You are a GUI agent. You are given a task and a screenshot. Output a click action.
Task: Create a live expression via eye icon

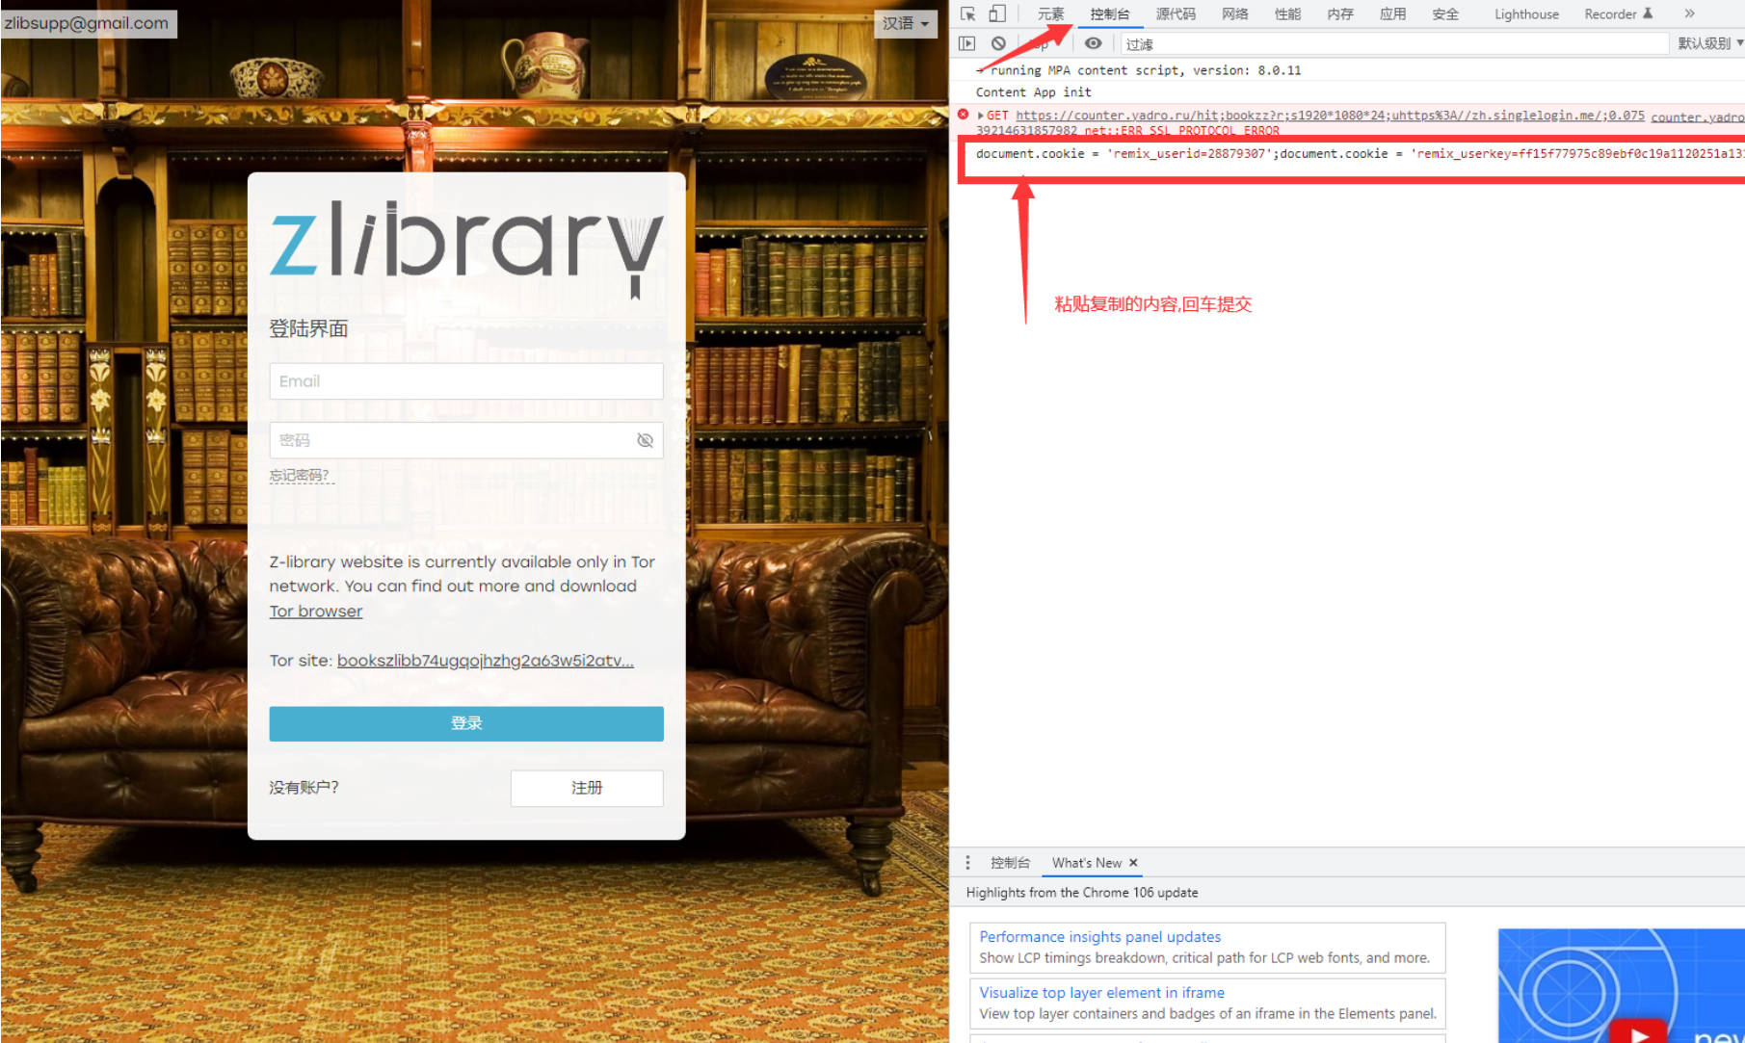1093,43
